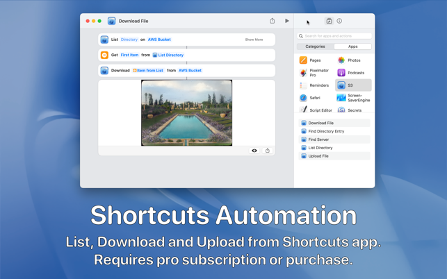Add the Find Directory Entry action
This screenshot has width=447, height=279.
point(334,131)
